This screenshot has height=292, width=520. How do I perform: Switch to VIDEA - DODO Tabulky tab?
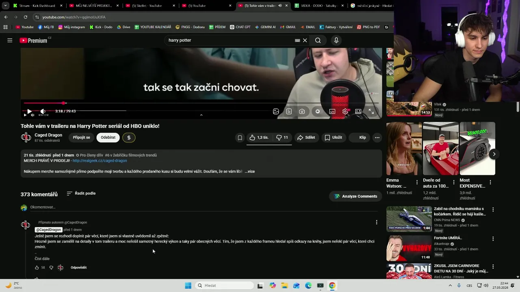point(319,6)
